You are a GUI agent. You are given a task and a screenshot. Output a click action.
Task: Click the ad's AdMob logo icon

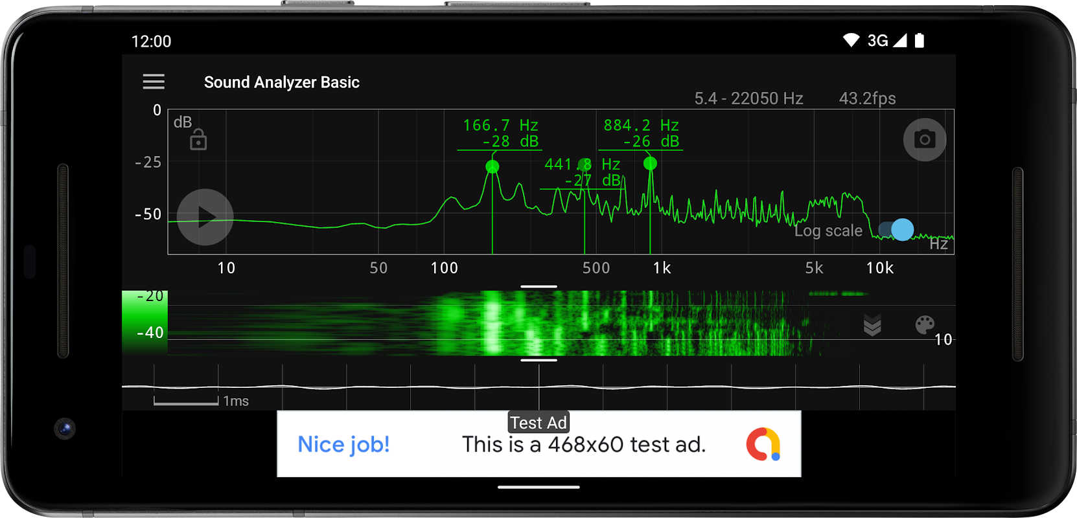tap(763, 444)
